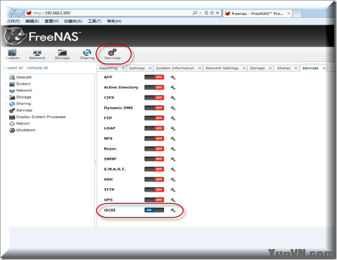This screenshot has height=260, width=337.
Task: Open the 帮助(H) menu
Action: pyautogui.click(x=114, y=21)
